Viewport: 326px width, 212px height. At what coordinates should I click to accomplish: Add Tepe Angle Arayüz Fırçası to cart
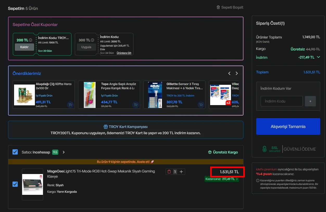pyautogui.click(x=135, y=105)
